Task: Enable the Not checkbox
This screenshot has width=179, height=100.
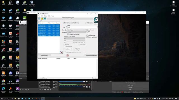Action: click(87, 32)
